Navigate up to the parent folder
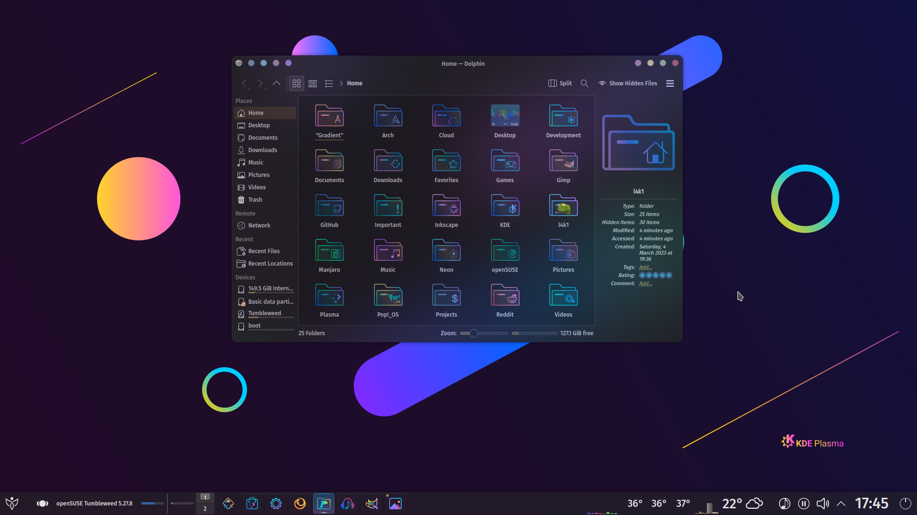The image size is (917, 515). tap(277, 83)
